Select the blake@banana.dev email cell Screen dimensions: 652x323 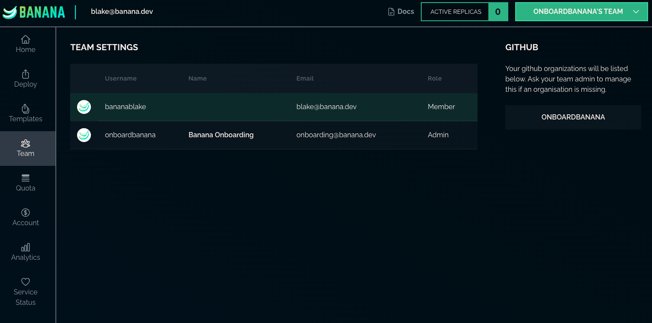click(x=326, y=107)
